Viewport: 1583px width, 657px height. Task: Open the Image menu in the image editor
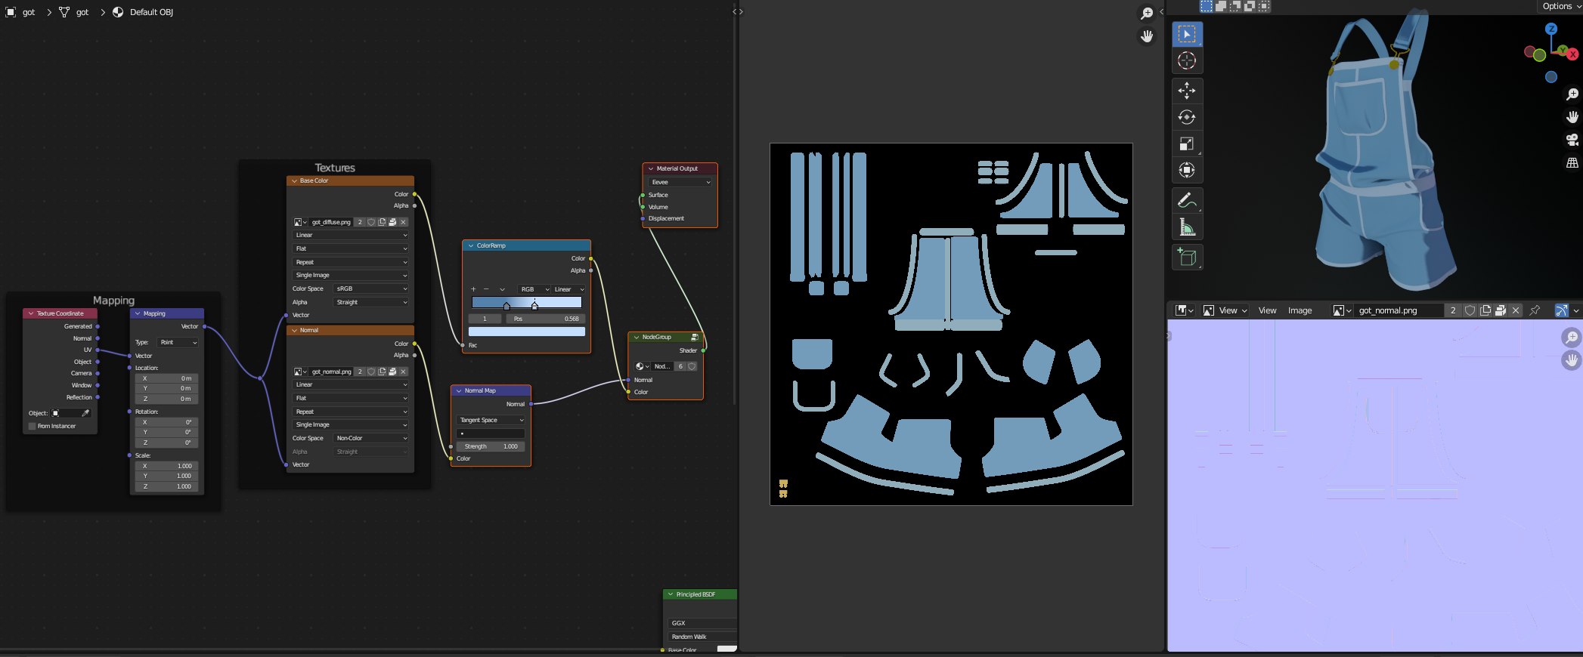(x=1300, y=310)
